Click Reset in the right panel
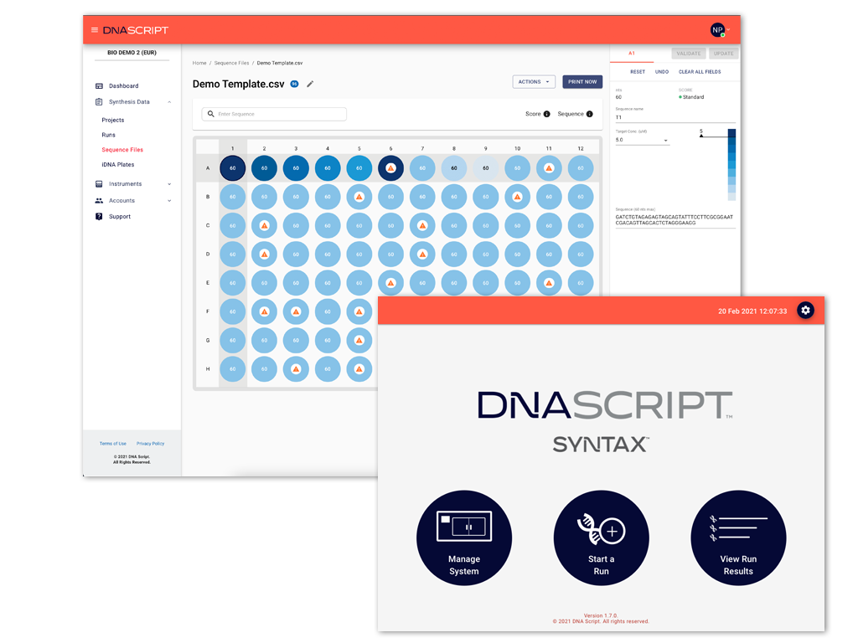 pyautogui.click(x=638, y=72)
